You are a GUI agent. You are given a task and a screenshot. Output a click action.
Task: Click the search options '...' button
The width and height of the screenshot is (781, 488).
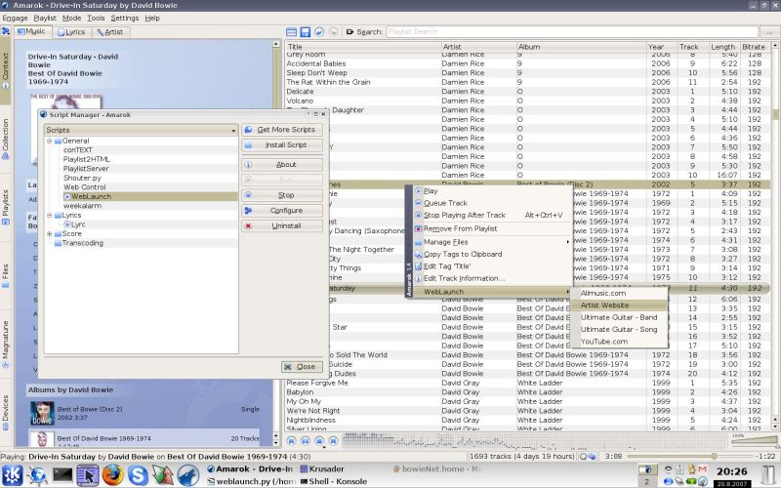(769, 32)
